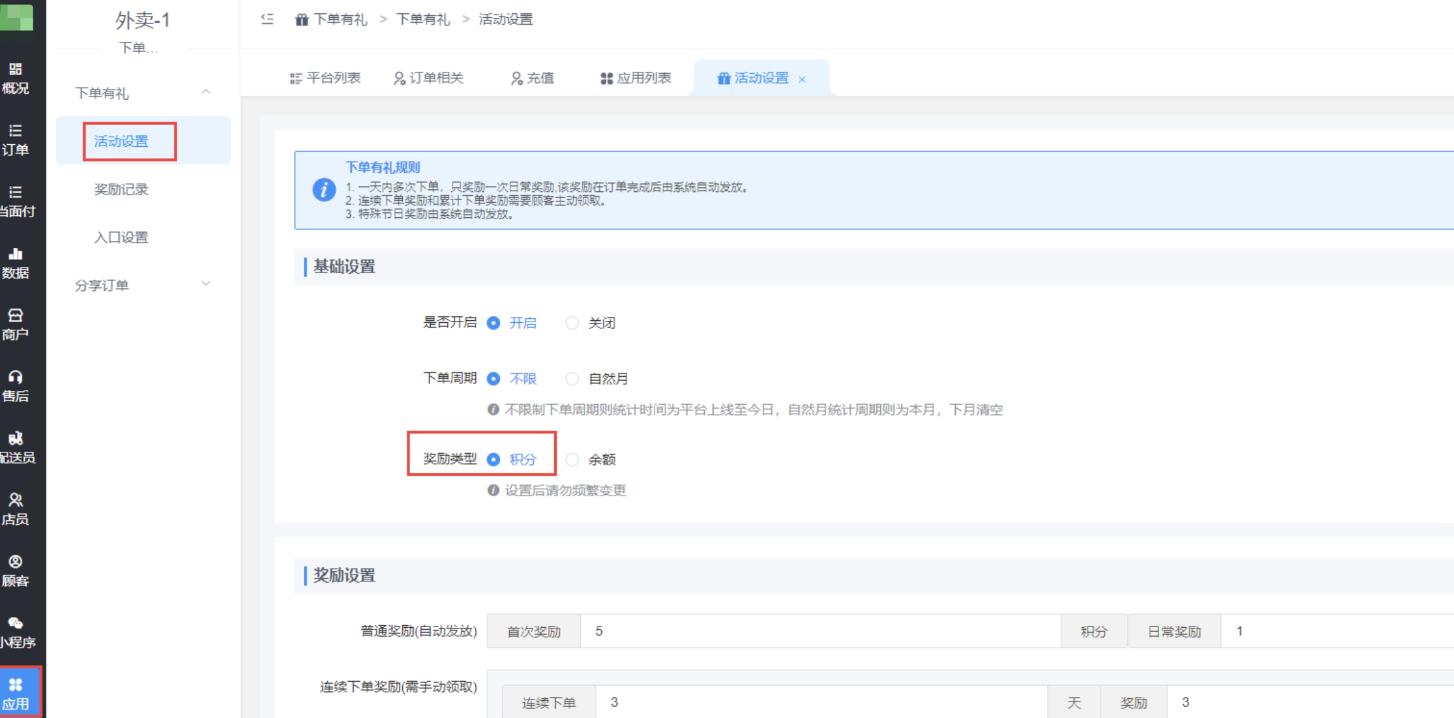Open the 顾客 customer icon
The height and width of the screenshot is (718, 1454).
(16, 571)
